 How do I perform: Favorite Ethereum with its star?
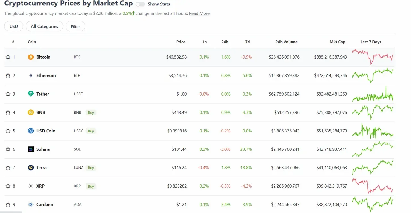[8, 76]
